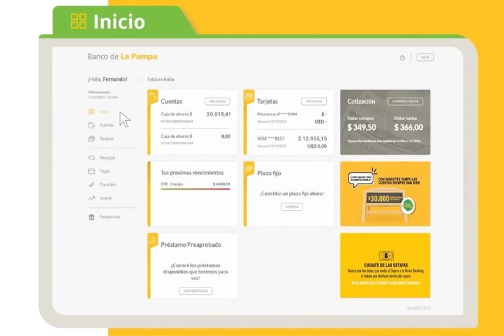The height and width of the screenshot is (336, 504).
Task: Click the Cuentas wallet icon in sidebar
Action: (92, 125)
